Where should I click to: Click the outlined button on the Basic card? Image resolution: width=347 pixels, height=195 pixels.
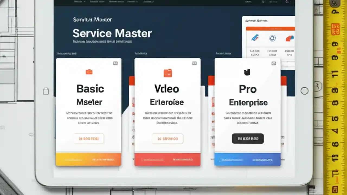pyautogui.click(x=89, y=138)
